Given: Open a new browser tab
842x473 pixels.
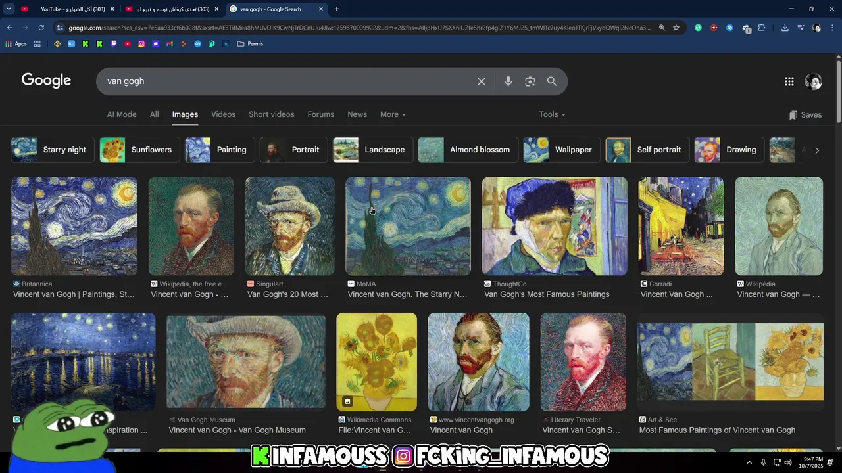Looking at the screenshot, I should [x=337, y=9].
